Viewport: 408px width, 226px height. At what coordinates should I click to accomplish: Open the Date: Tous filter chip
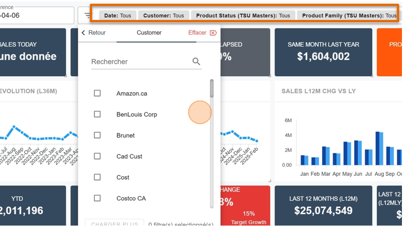click(x=118, y=16)
